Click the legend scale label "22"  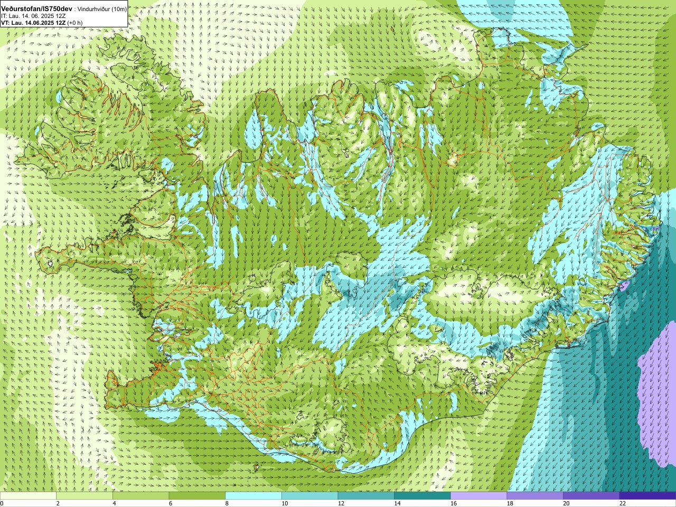(x=623, y=503)
